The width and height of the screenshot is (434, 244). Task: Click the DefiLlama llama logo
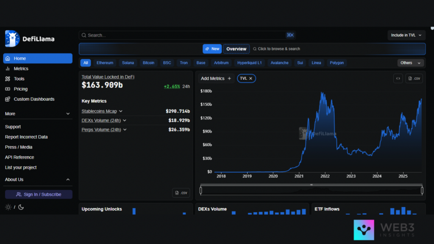12,39
